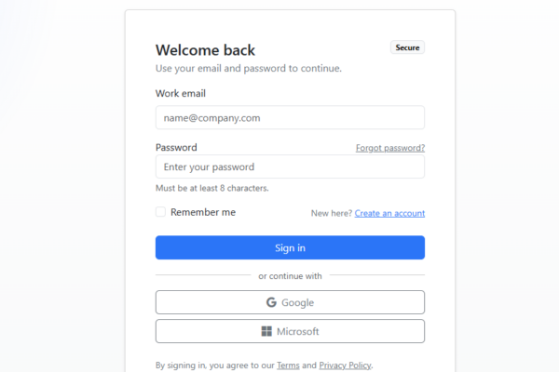Image resolution: width=559 pixels, height=372 pixels.
Task: Click the Work email input field
Action: point(290,118)
